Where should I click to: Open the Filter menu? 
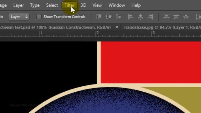(69, 5)
